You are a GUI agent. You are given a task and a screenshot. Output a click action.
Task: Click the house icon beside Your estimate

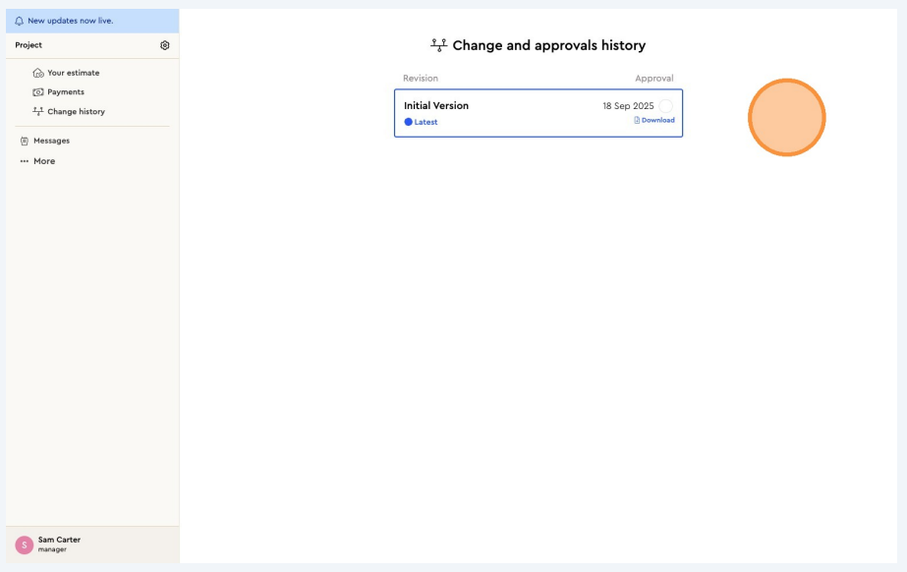click(x=38, y=73)
